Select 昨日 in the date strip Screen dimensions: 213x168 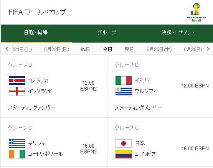86,49
